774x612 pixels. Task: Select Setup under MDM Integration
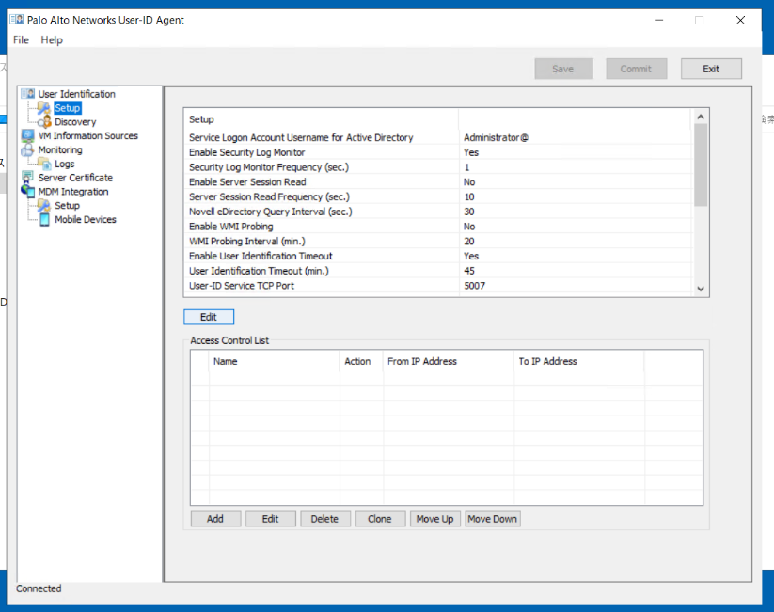pos(67,205)
